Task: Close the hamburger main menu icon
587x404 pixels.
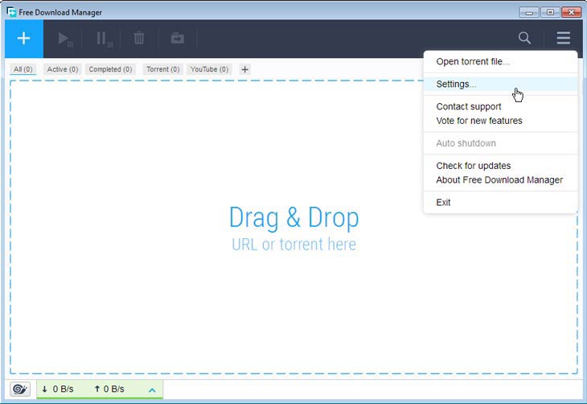Action: pos(563,38)
